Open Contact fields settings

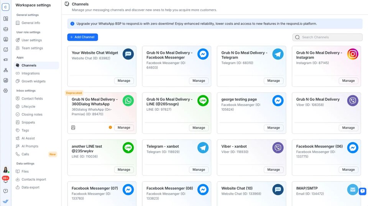(36, 98)
